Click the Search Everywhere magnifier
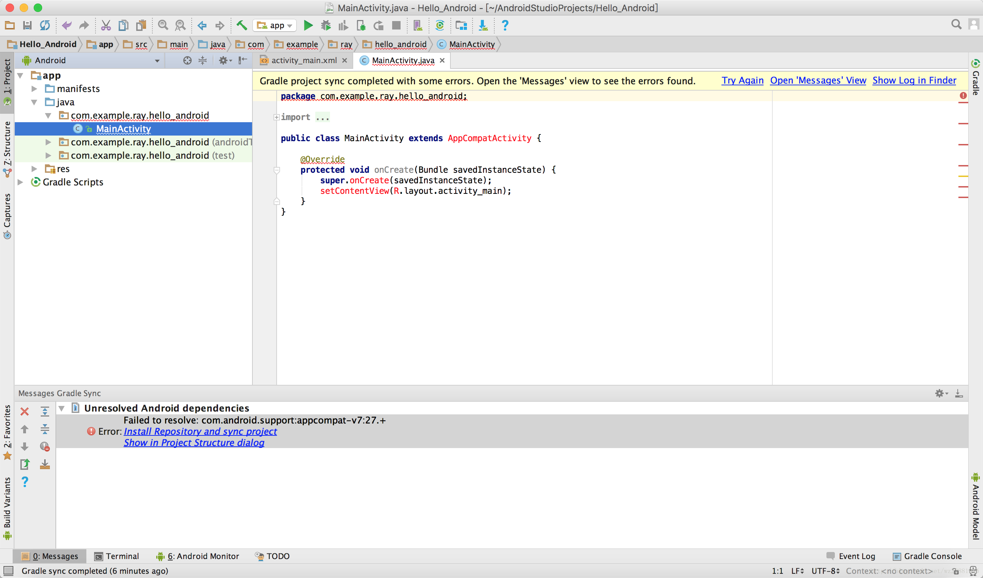 point(956,25)
